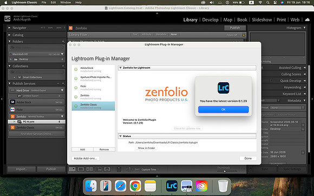
Task: Click the Collections search field
Action: tap(36, 71)
